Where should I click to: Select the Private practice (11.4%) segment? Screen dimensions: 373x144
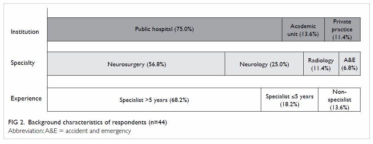342,30
